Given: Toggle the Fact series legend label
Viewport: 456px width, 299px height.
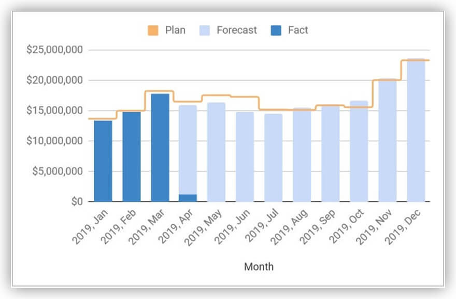Looking at the screenshot, I should click(x=298, y=30).
